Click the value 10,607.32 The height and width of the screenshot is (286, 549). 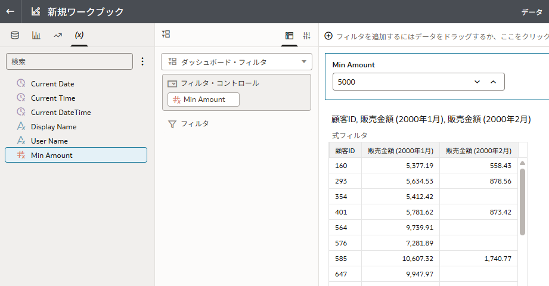(418, 259)
